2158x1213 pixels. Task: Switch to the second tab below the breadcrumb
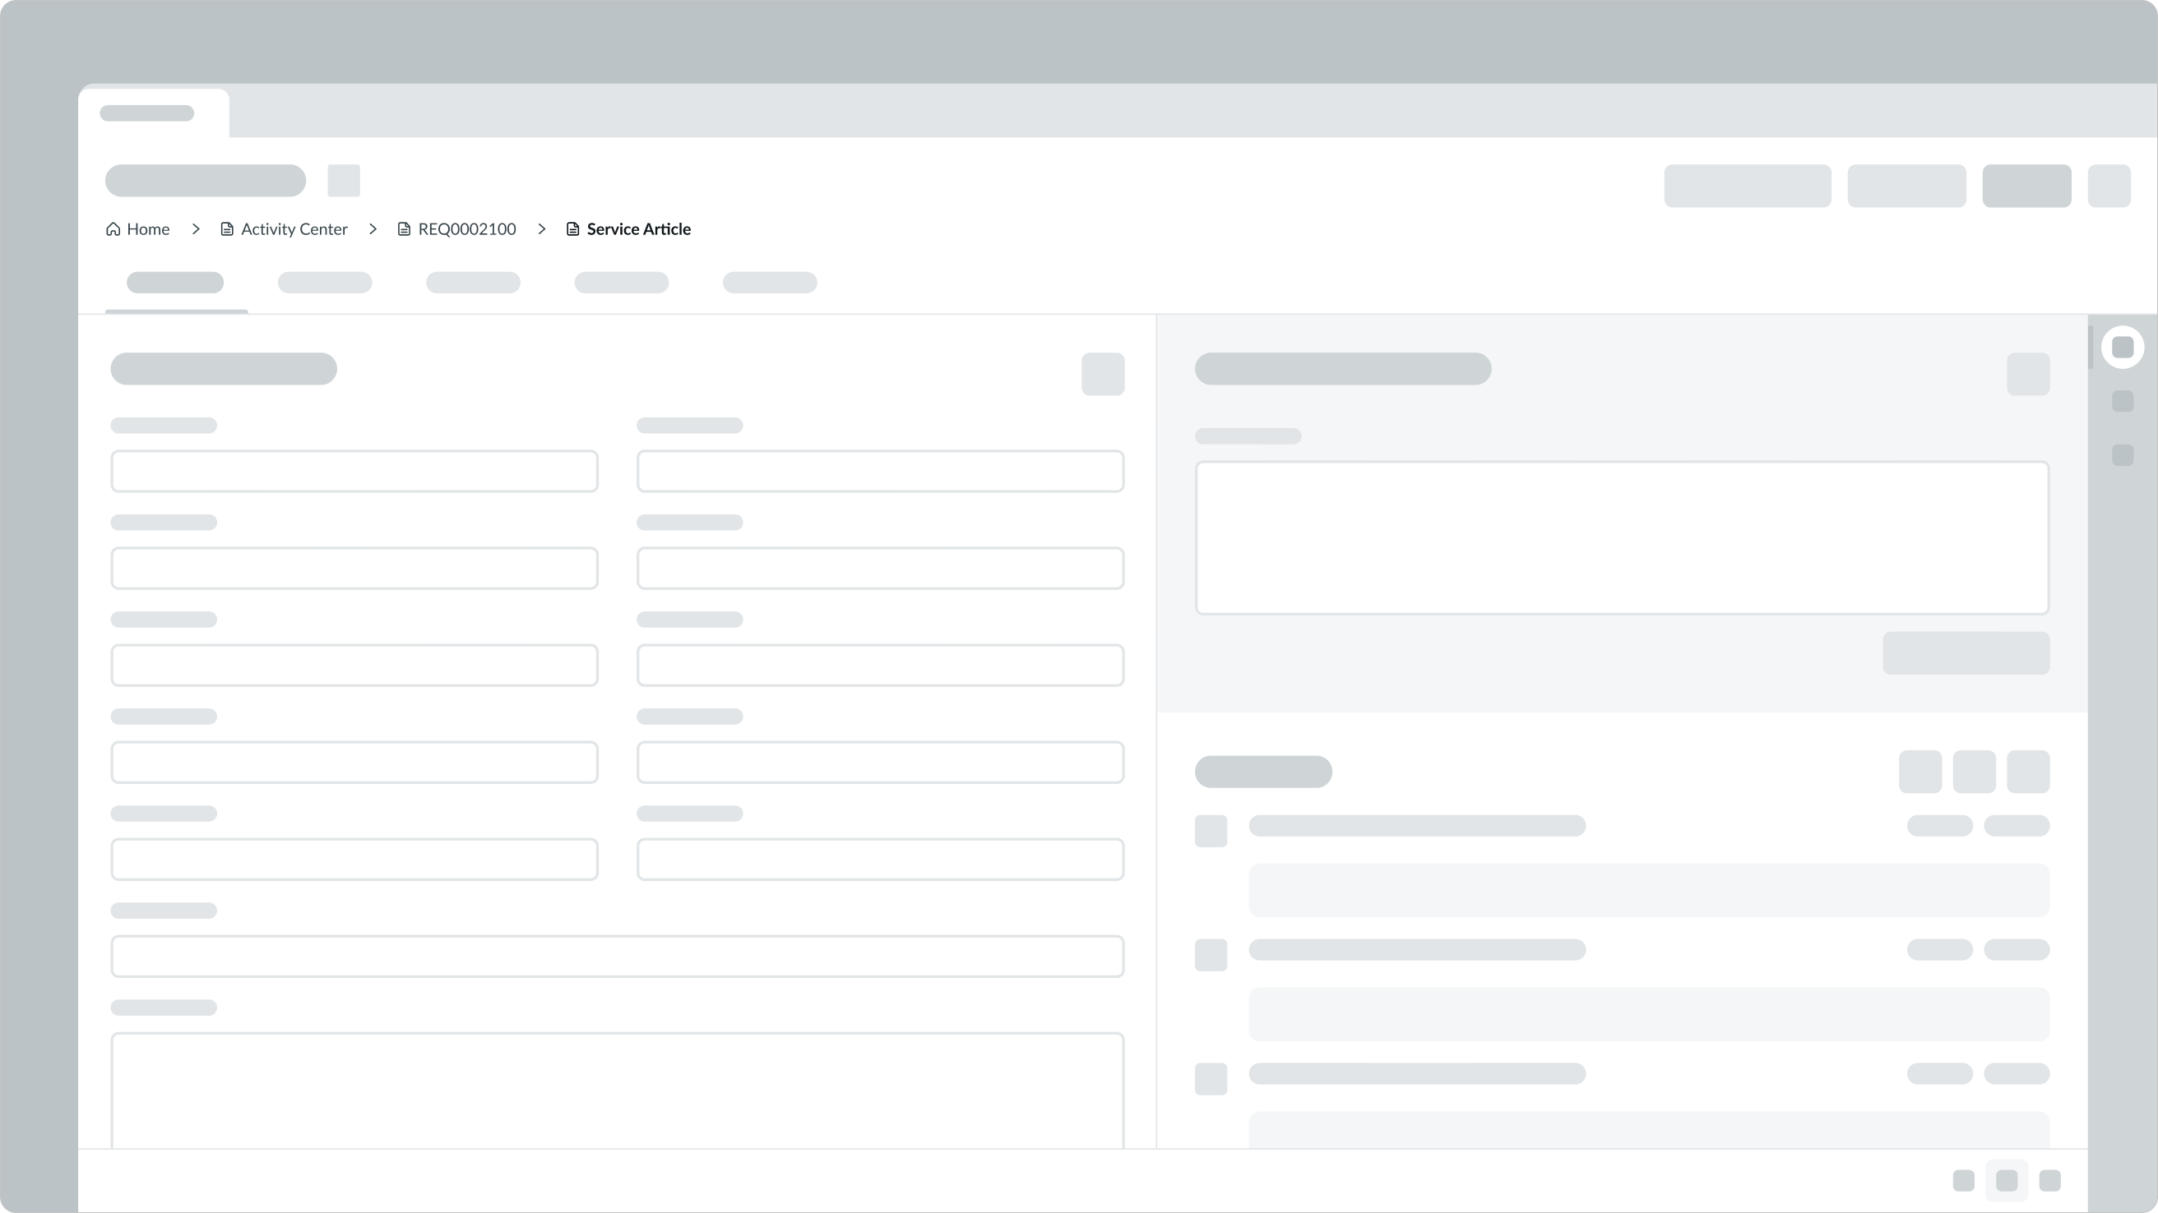point(325,283)
